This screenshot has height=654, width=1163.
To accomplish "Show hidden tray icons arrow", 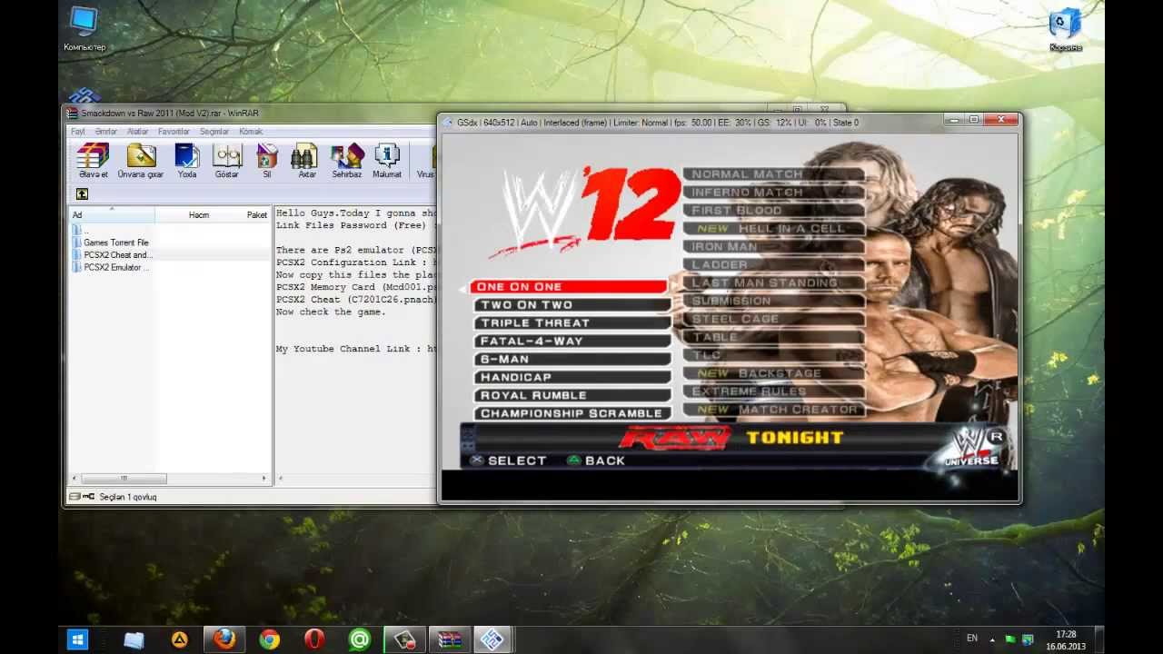I will [992, 639].
